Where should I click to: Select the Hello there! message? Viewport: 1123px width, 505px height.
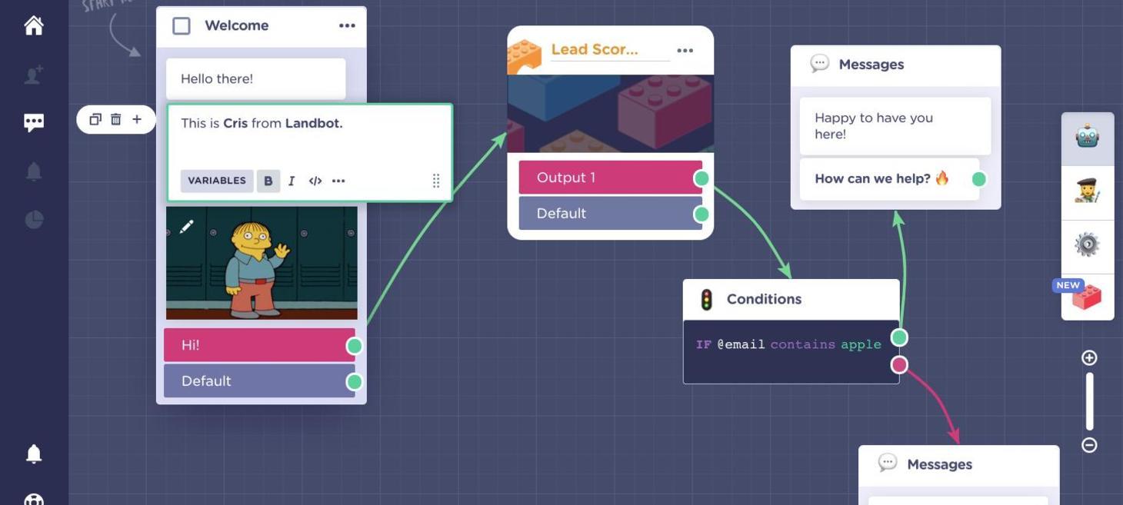256,78
